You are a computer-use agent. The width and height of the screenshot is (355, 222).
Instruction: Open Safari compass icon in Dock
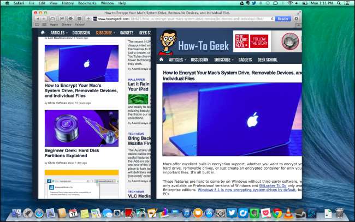click(39, 213)
